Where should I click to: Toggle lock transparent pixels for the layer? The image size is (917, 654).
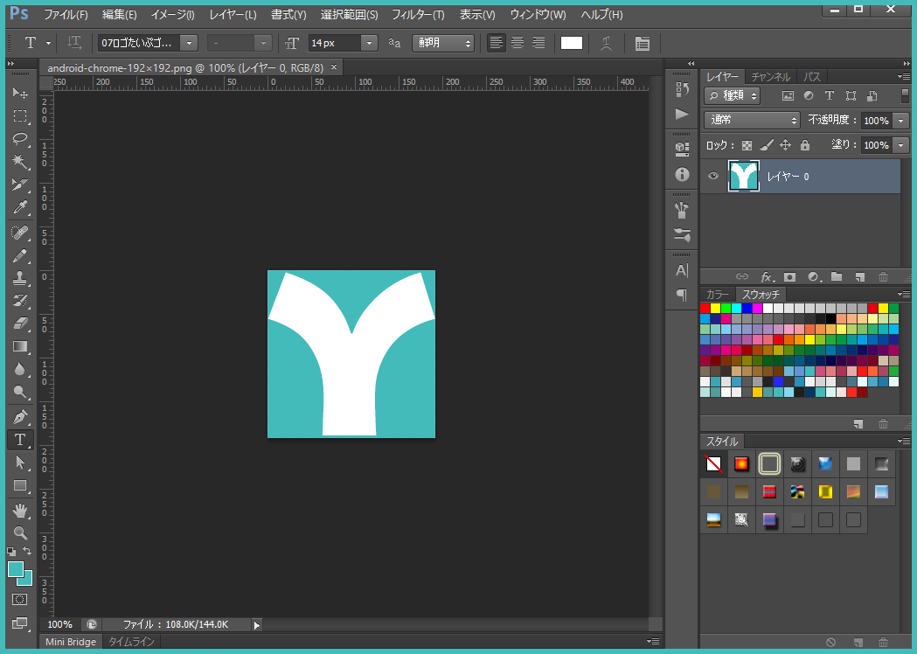click(x=747, y=145)
